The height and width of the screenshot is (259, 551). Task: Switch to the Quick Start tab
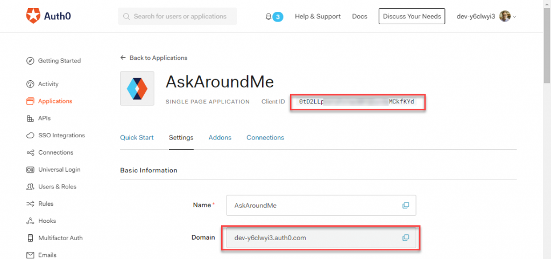(137, 137)
